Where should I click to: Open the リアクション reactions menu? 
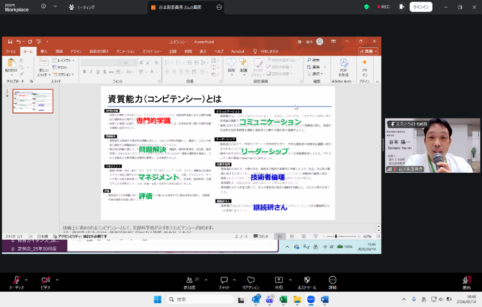250,280
